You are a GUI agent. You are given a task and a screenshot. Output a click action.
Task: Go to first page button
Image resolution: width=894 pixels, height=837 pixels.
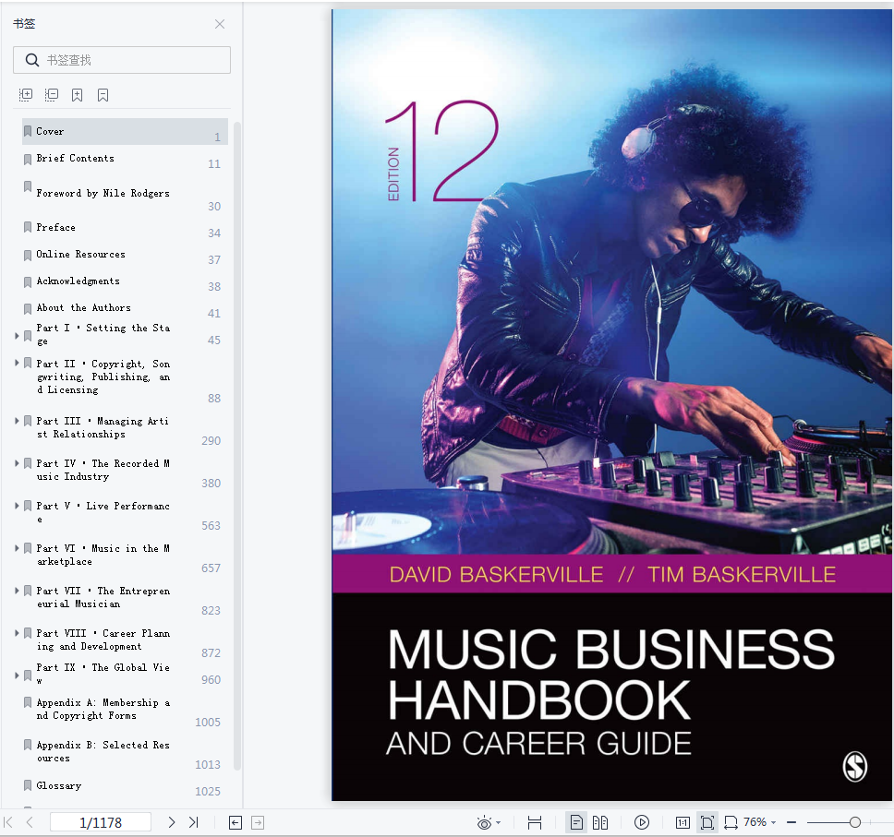pyautogui.click(x=8, y=822)
